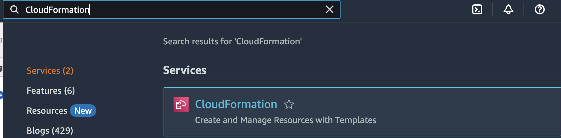Click 'Create and Manage Resources with Templates' description
The width and height of the screenshot is (561, 138).
(x=286, y=120)
